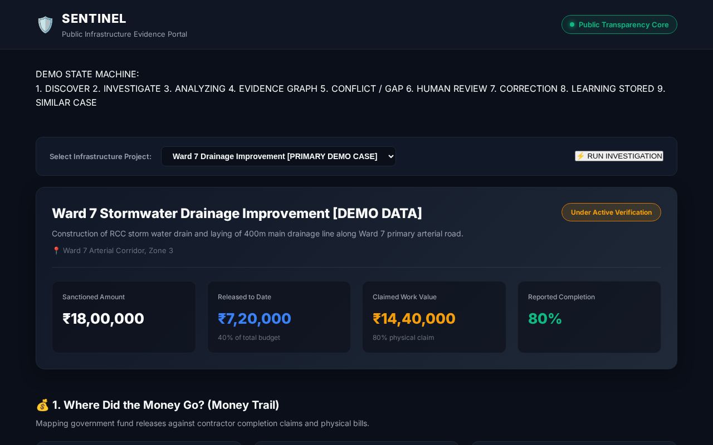Open the infrastructure project dropdown
Viewport: 713px width, 445px height.
click(x=279, y=156)
